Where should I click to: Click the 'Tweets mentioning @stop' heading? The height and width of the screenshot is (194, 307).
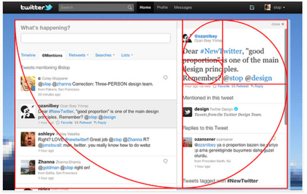pos(45,68)
